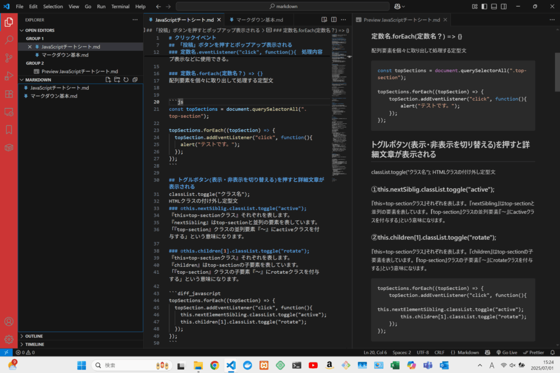Go back using the title bar arrow
560x373 pixels.
tap(159, 7)
